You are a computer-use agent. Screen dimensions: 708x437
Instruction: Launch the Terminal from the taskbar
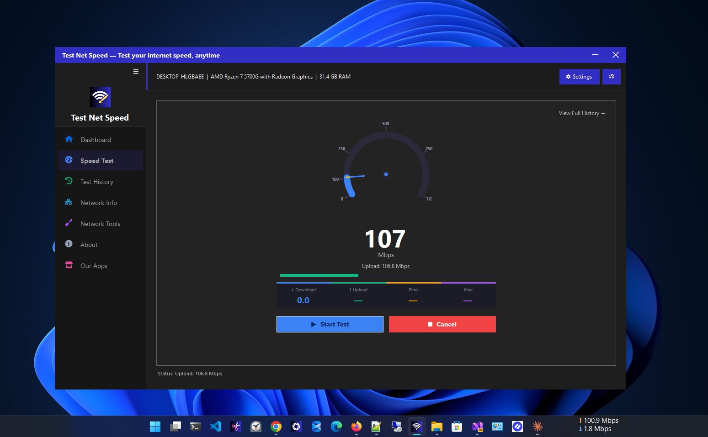coord(196,426)
